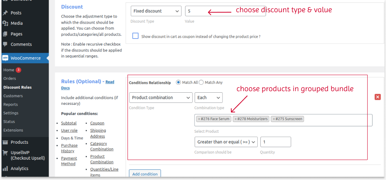Viewport: 386px width, 180px height.
Task: Expand the Greater than or equal dropdown
Action: [226, 142]
